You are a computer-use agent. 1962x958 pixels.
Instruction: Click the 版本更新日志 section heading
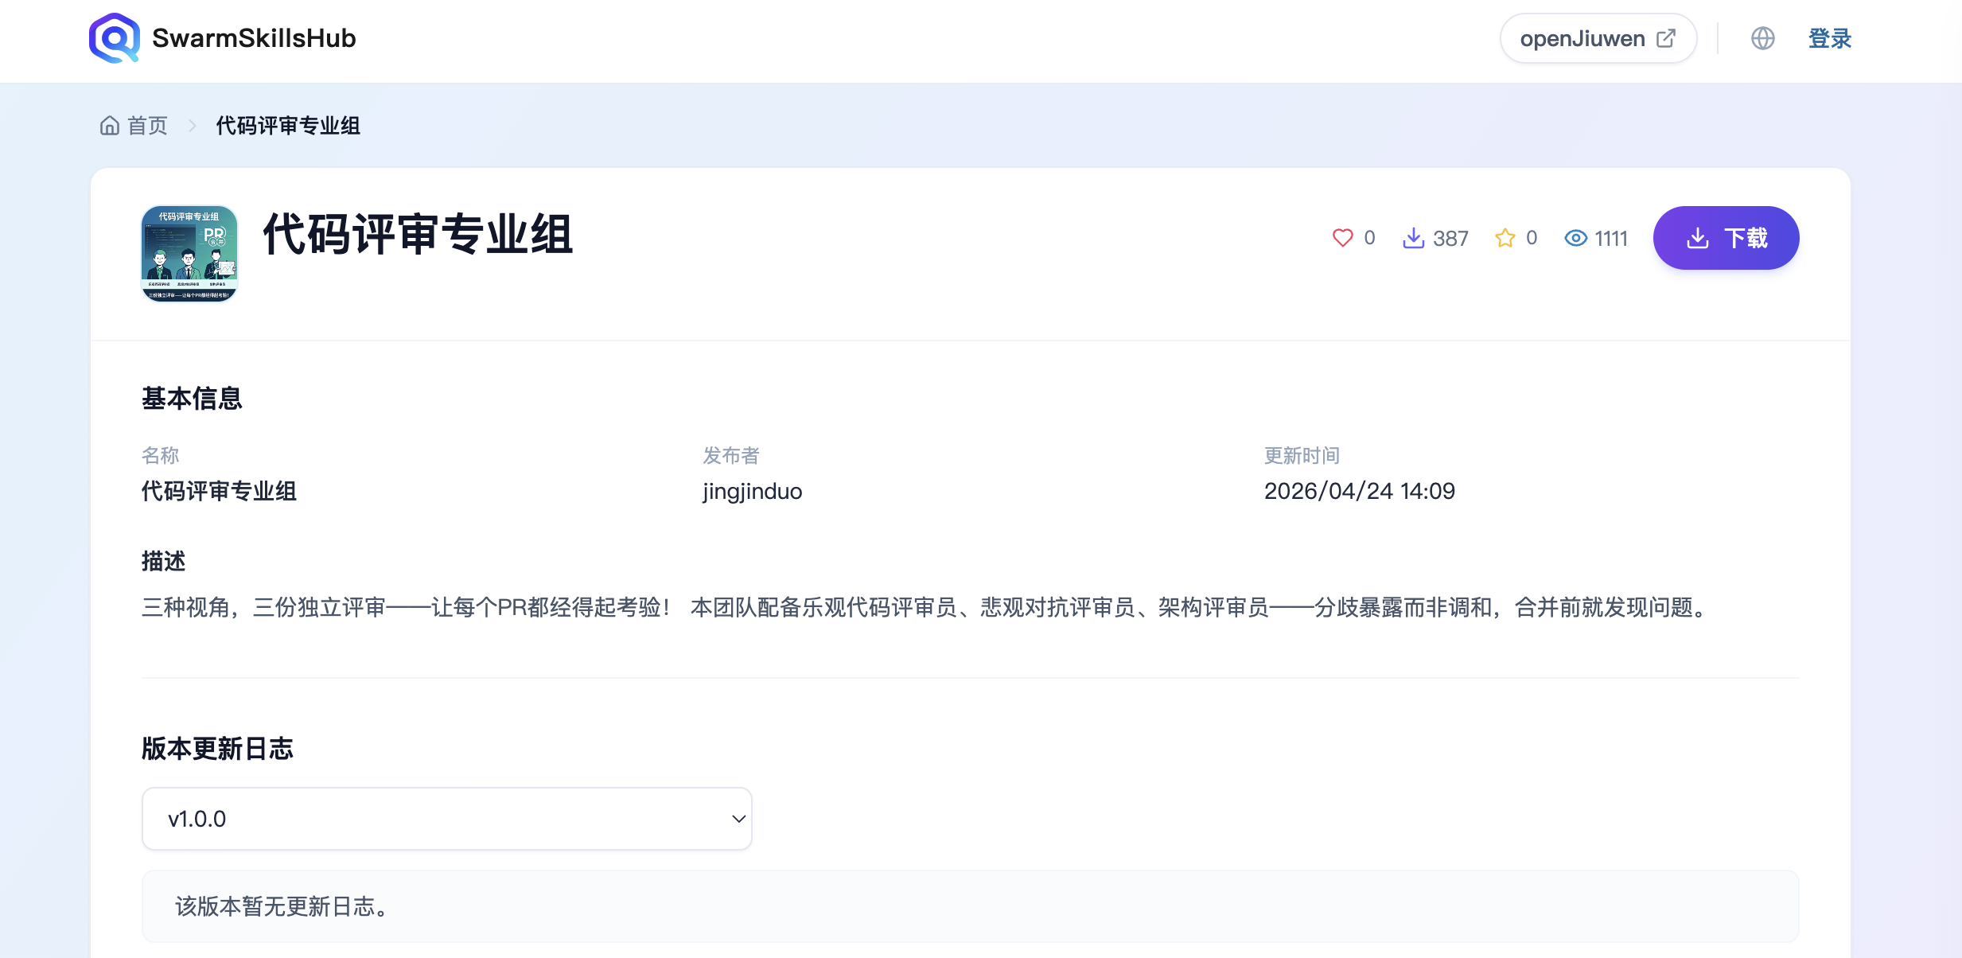coord(217,749)
